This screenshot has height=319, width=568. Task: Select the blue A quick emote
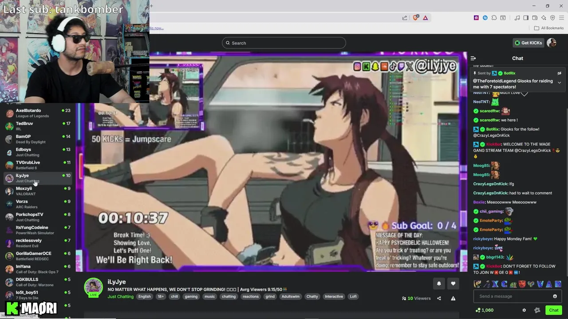549,284
